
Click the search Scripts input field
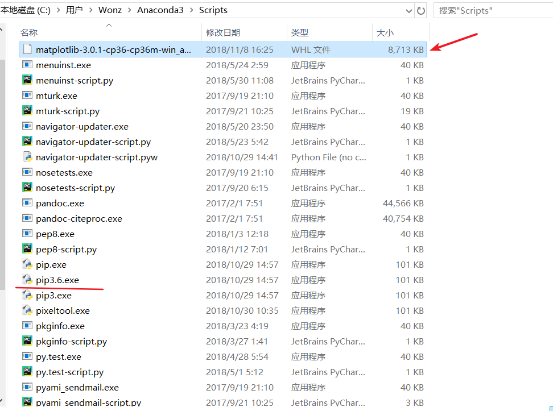click(x=493, y=11)
